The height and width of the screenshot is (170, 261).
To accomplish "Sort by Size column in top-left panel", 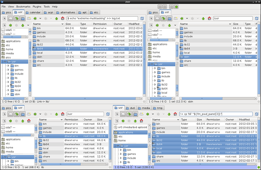I will (x=72, y=24).
